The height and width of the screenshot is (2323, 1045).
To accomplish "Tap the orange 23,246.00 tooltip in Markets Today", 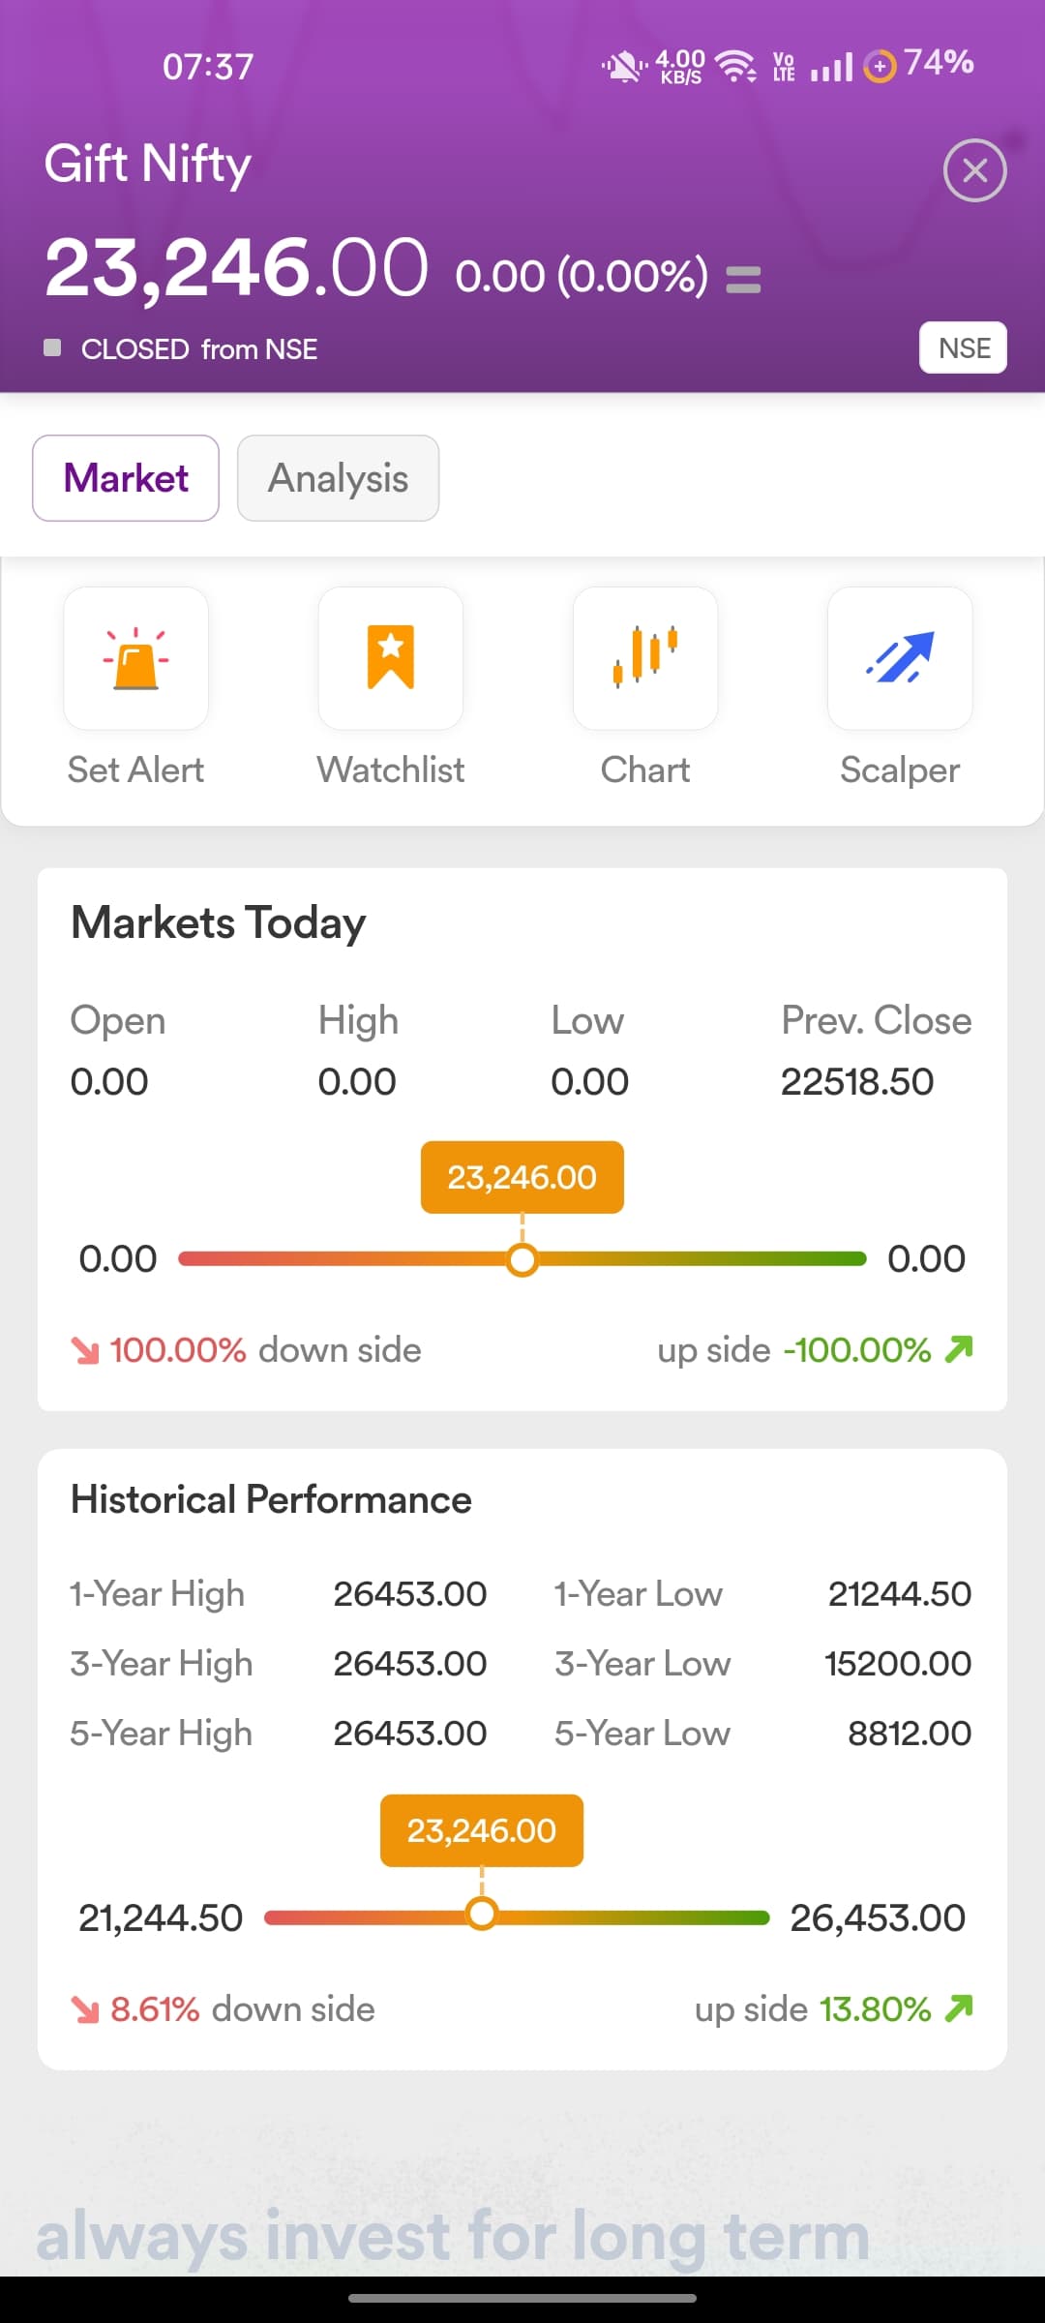I will (x=522, y=1177).
